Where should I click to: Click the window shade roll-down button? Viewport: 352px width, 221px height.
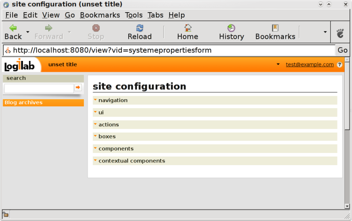320,4
